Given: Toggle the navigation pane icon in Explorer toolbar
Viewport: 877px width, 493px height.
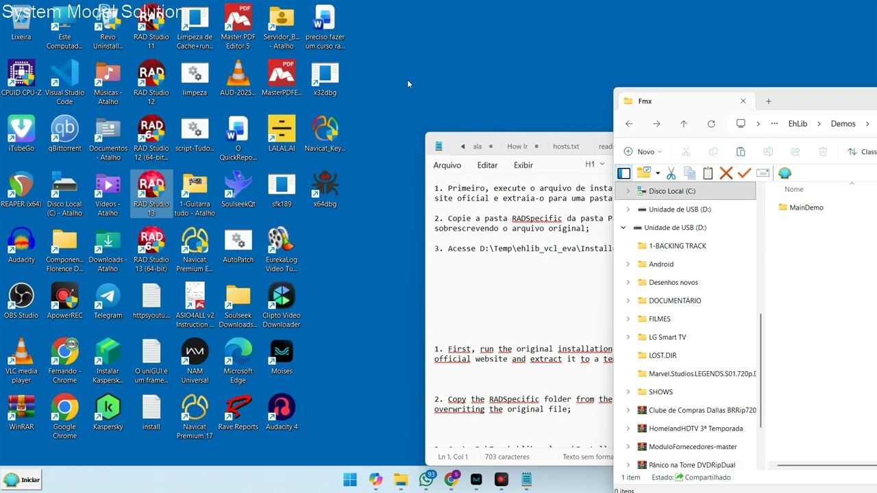Looking at the screenshot, I should point(623,173).
